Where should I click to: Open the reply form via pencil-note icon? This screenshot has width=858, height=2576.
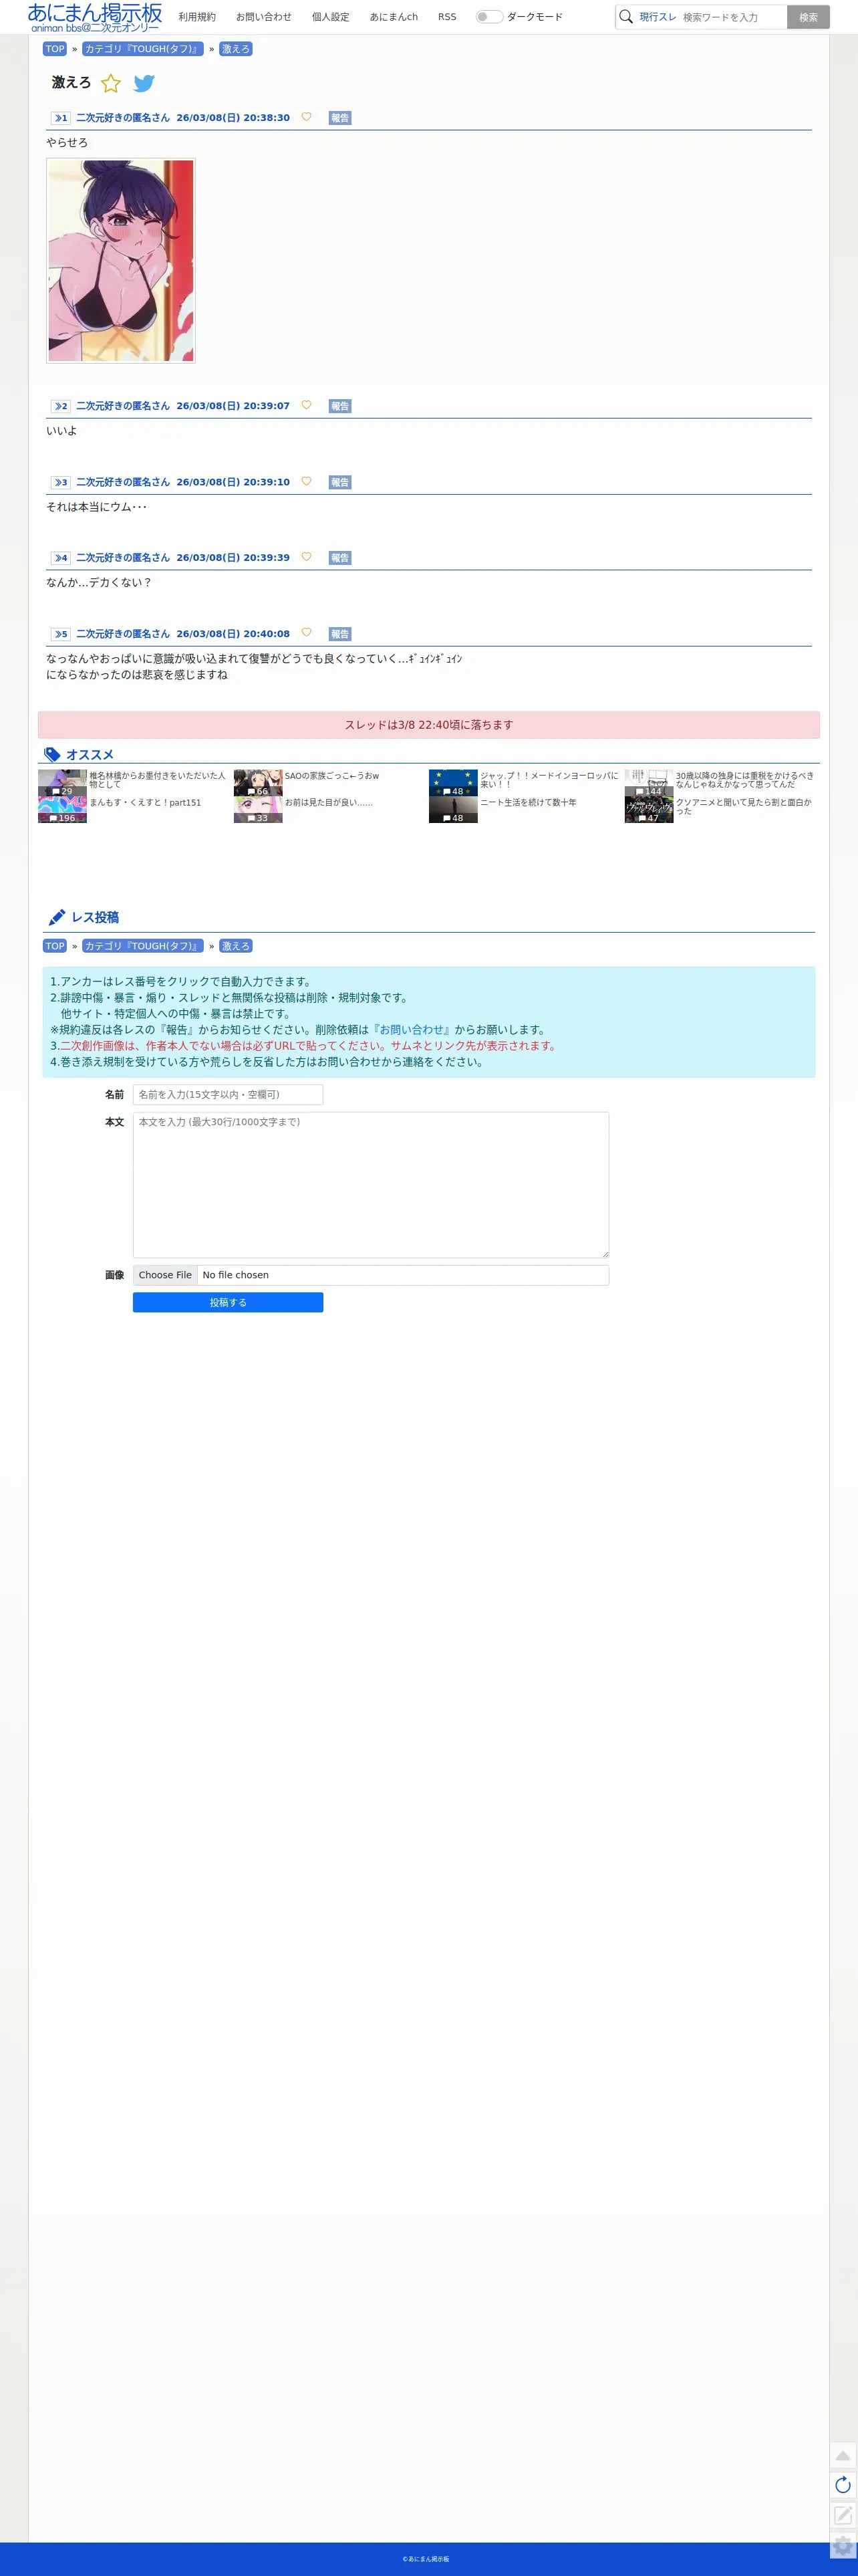[x=843, y=2515]
